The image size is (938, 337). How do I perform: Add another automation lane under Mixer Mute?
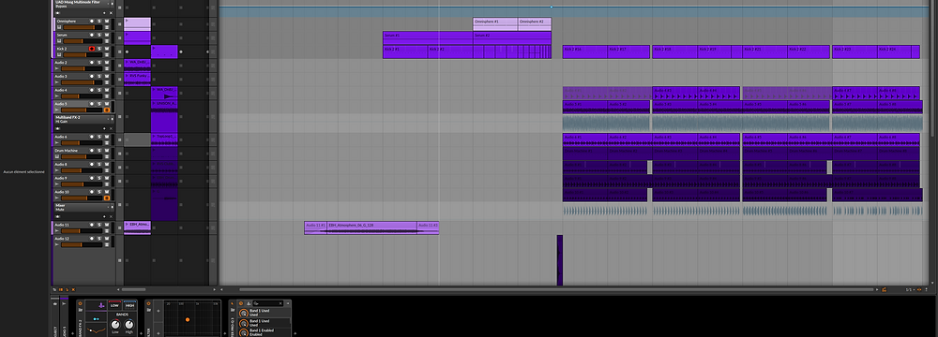click(105, 217)
